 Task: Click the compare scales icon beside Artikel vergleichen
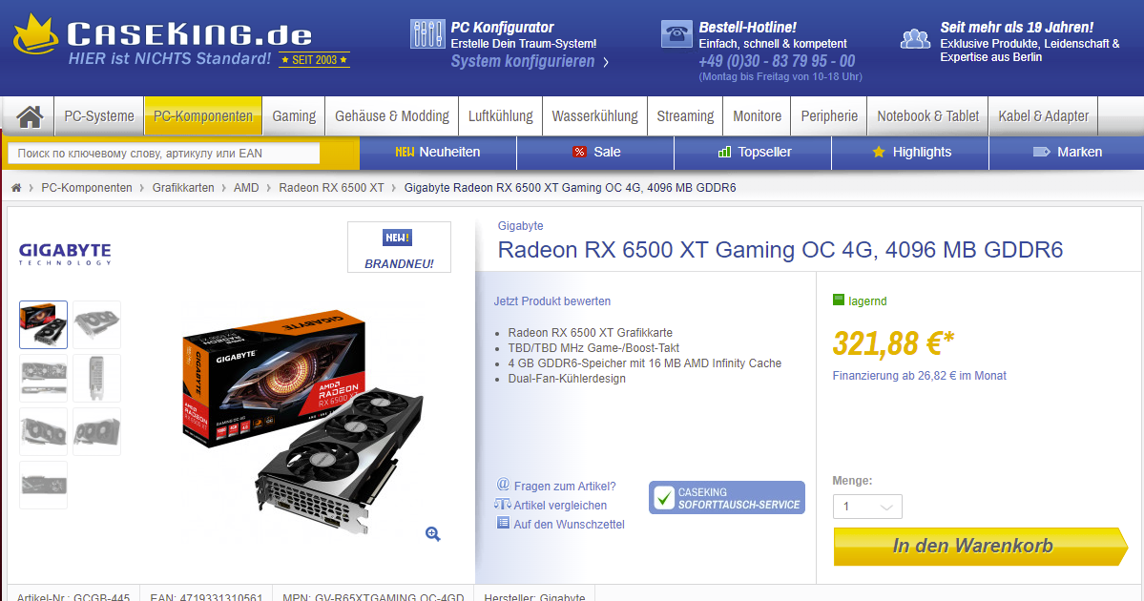point(502,504)
